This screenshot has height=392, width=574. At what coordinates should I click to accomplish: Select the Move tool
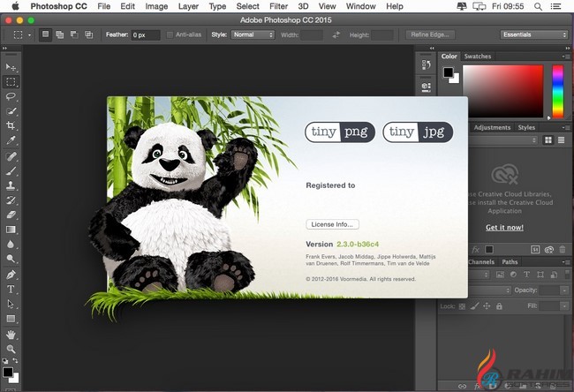pos(11,67)
